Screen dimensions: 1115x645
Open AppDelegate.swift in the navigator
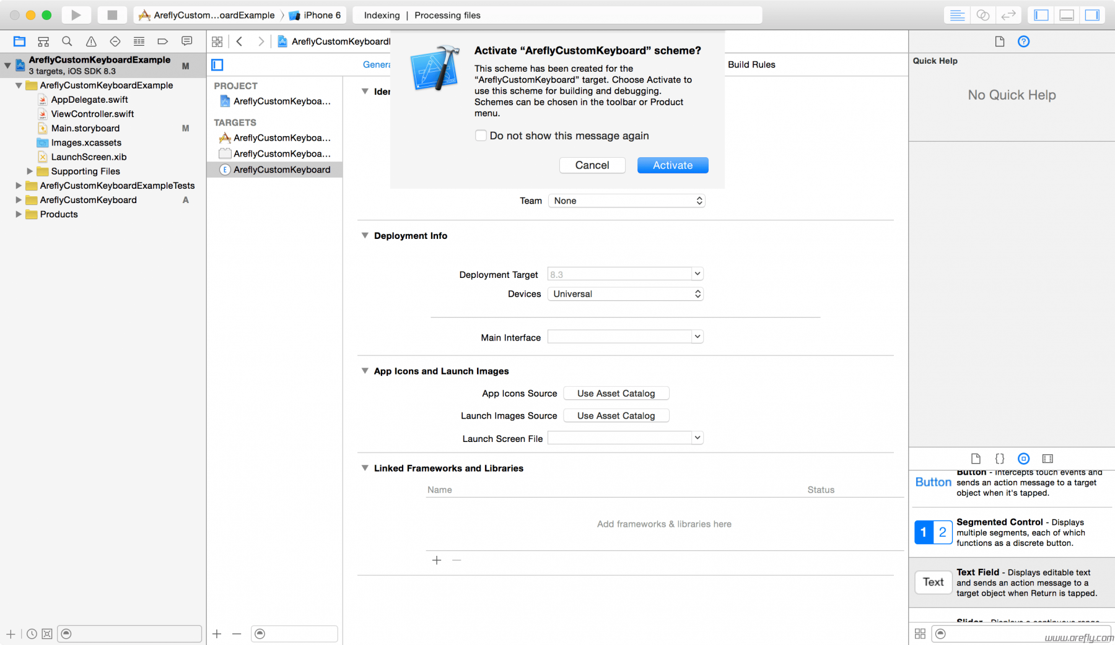coord(90,100)
